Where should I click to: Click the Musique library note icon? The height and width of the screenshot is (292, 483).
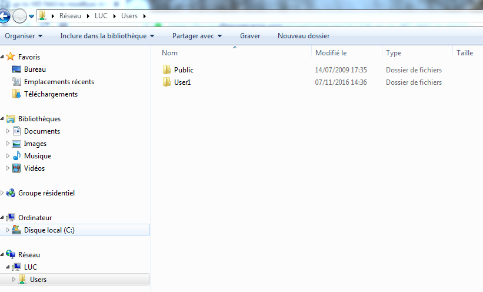tap(16, 156)
